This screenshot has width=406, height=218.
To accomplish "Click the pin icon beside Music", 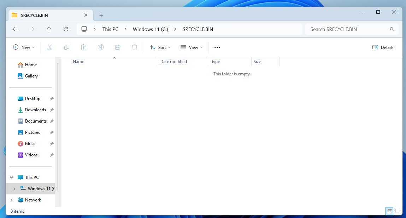I will pyautogui.click(x=52, y=144).
